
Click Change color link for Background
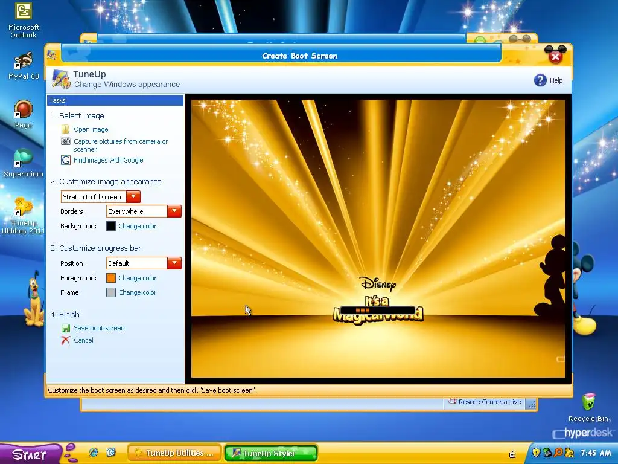[x=137, y=226]
